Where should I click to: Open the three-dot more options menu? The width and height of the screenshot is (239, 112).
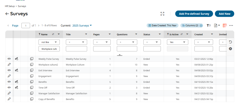click(x=231, y=25)
